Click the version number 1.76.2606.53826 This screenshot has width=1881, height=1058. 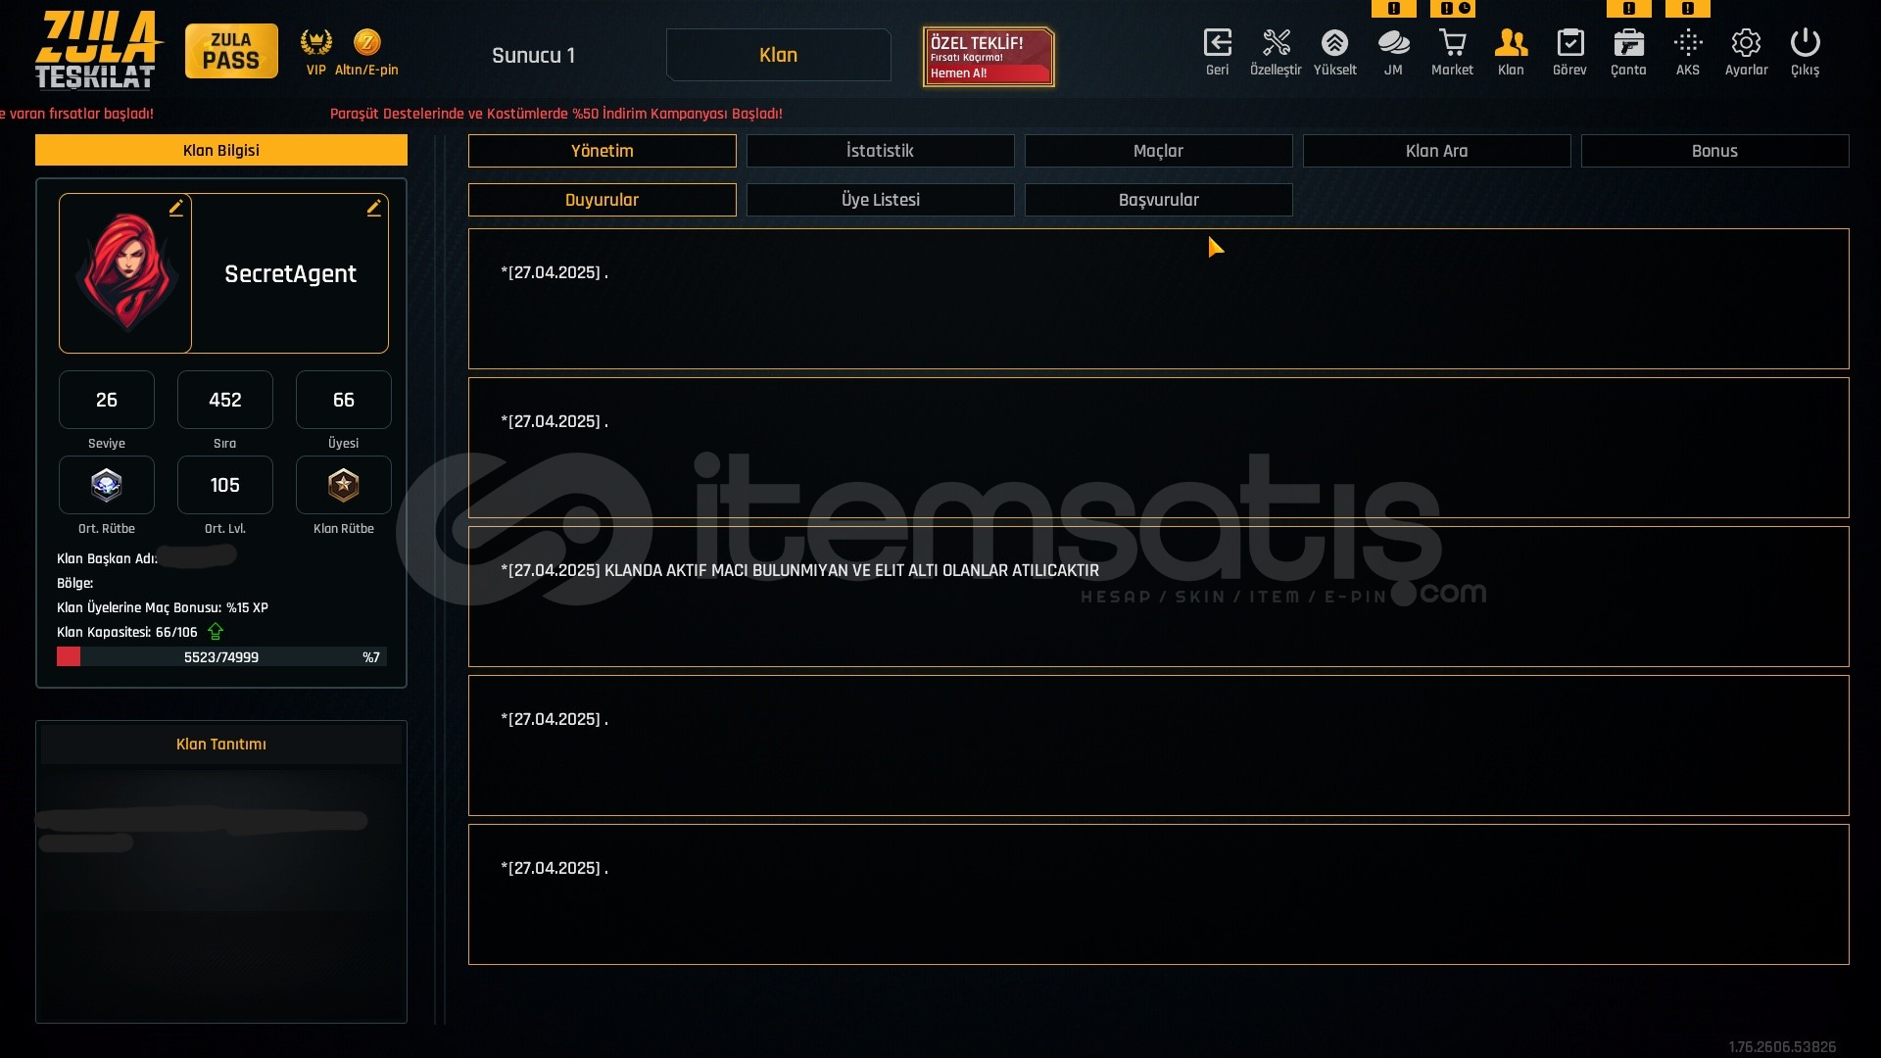[x=1782, y=1047]
